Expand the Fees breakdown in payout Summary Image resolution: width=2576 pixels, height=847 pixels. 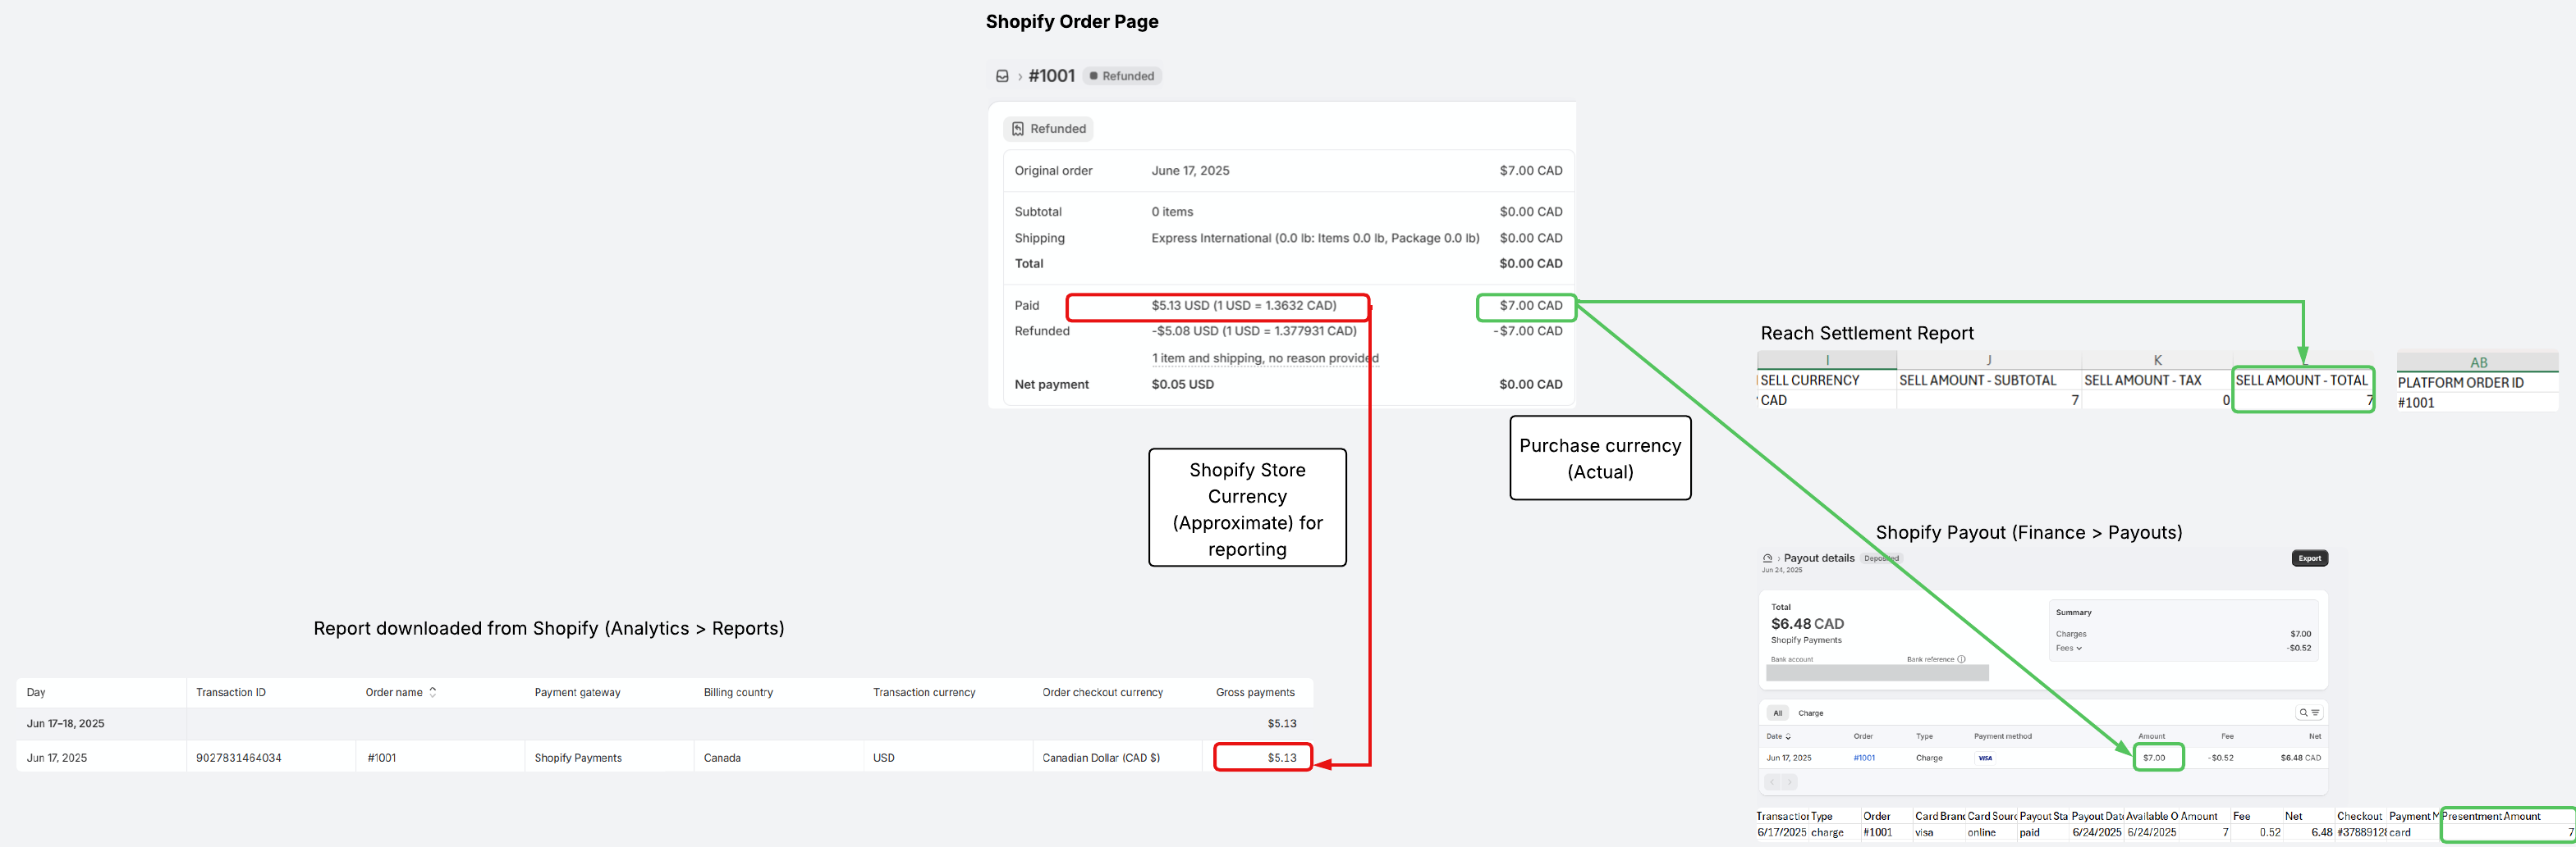click(2069, 649)
